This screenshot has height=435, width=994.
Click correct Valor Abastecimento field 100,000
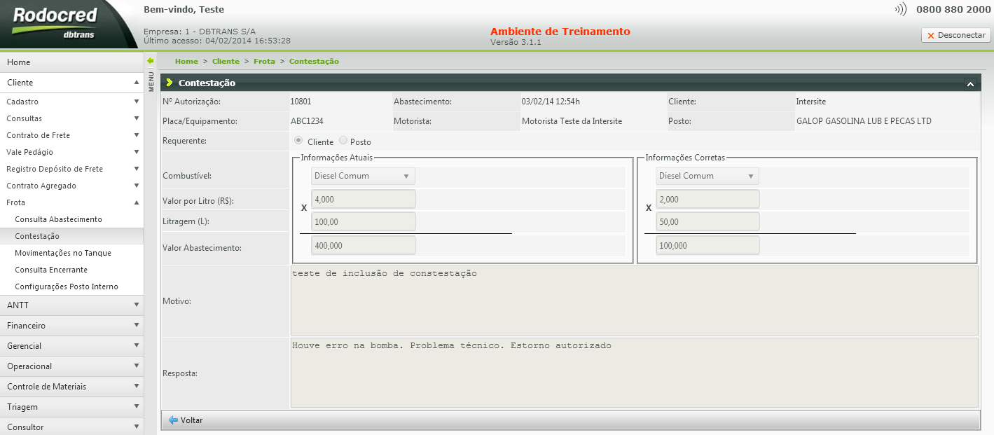coord(707,246)
